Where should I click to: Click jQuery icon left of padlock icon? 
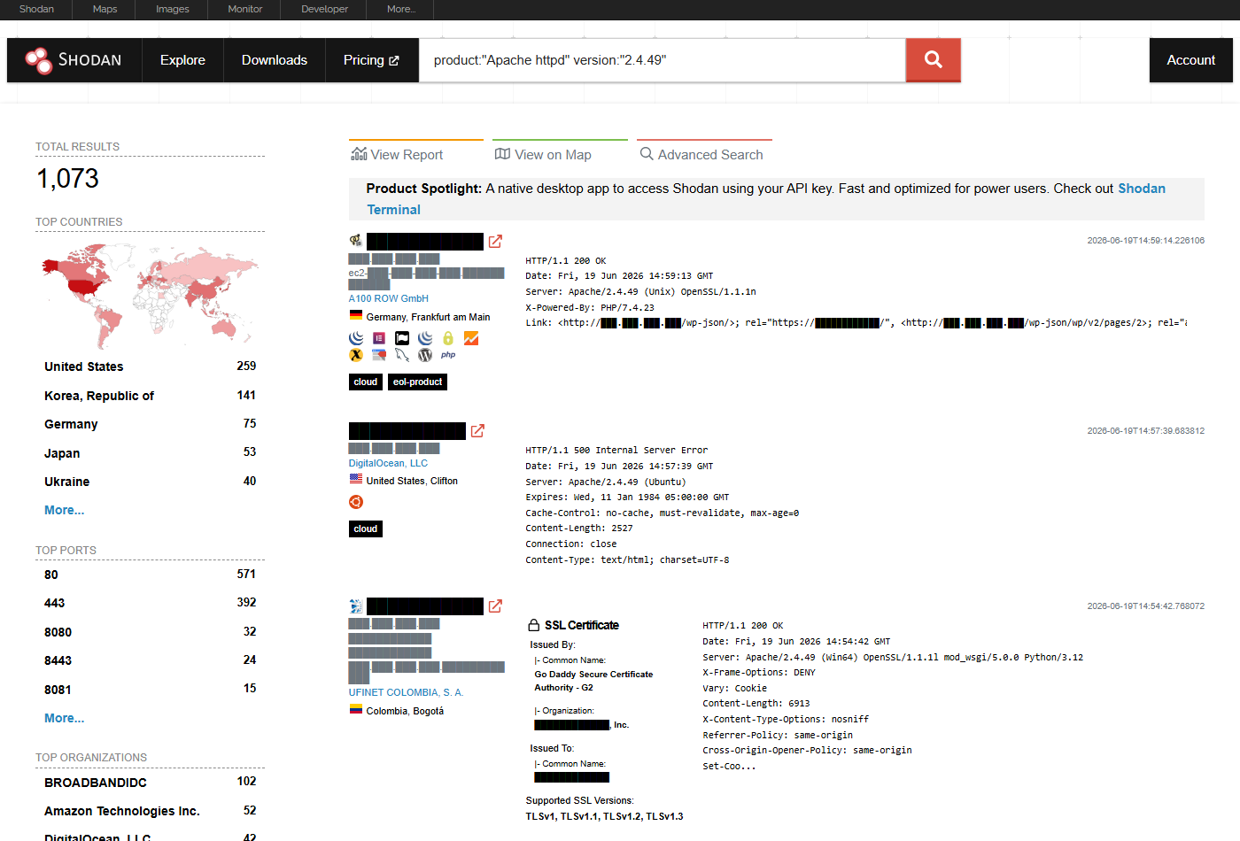tap(425, 338)
